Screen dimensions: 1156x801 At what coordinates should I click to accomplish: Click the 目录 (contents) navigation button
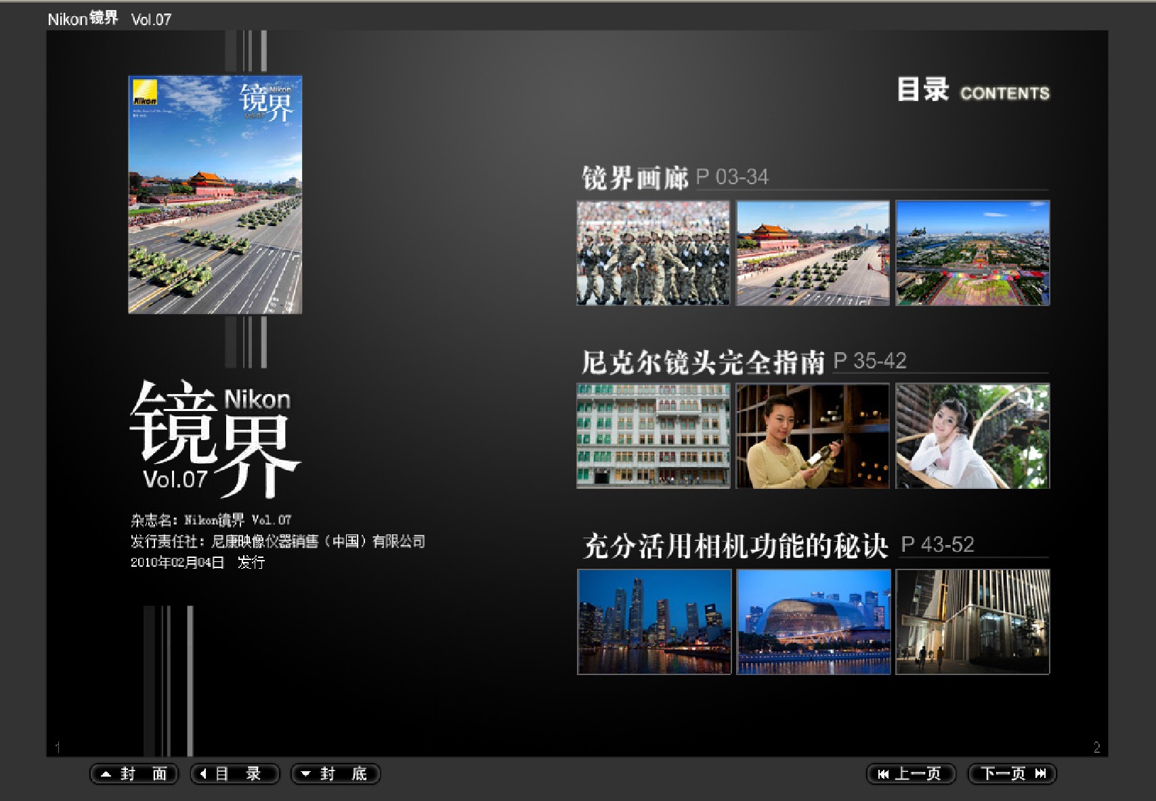pos(235,773)
